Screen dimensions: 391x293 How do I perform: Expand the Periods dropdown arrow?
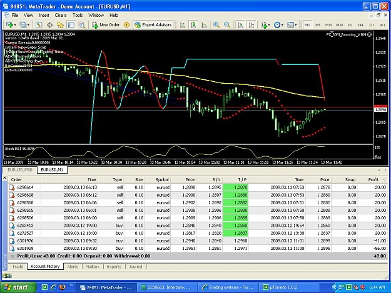tap(282, 25)
